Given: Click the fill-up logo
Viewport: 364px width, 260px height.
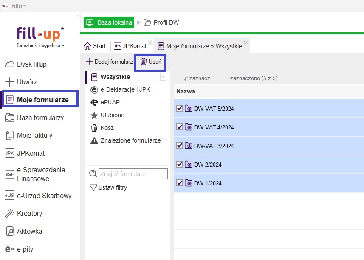Looking at the screenshot, I should point(40,37).
